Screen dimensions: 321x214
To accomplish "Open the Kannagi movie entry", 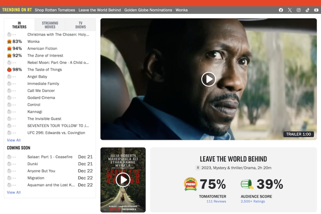I will 35,112.
